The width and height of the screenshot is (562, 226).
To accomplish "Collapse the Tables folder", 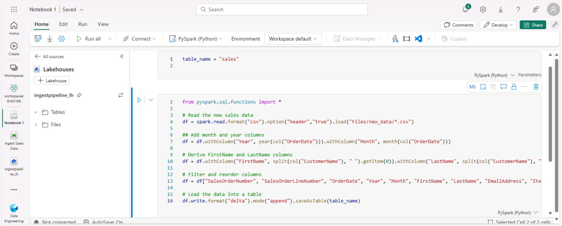I will 36,112.
